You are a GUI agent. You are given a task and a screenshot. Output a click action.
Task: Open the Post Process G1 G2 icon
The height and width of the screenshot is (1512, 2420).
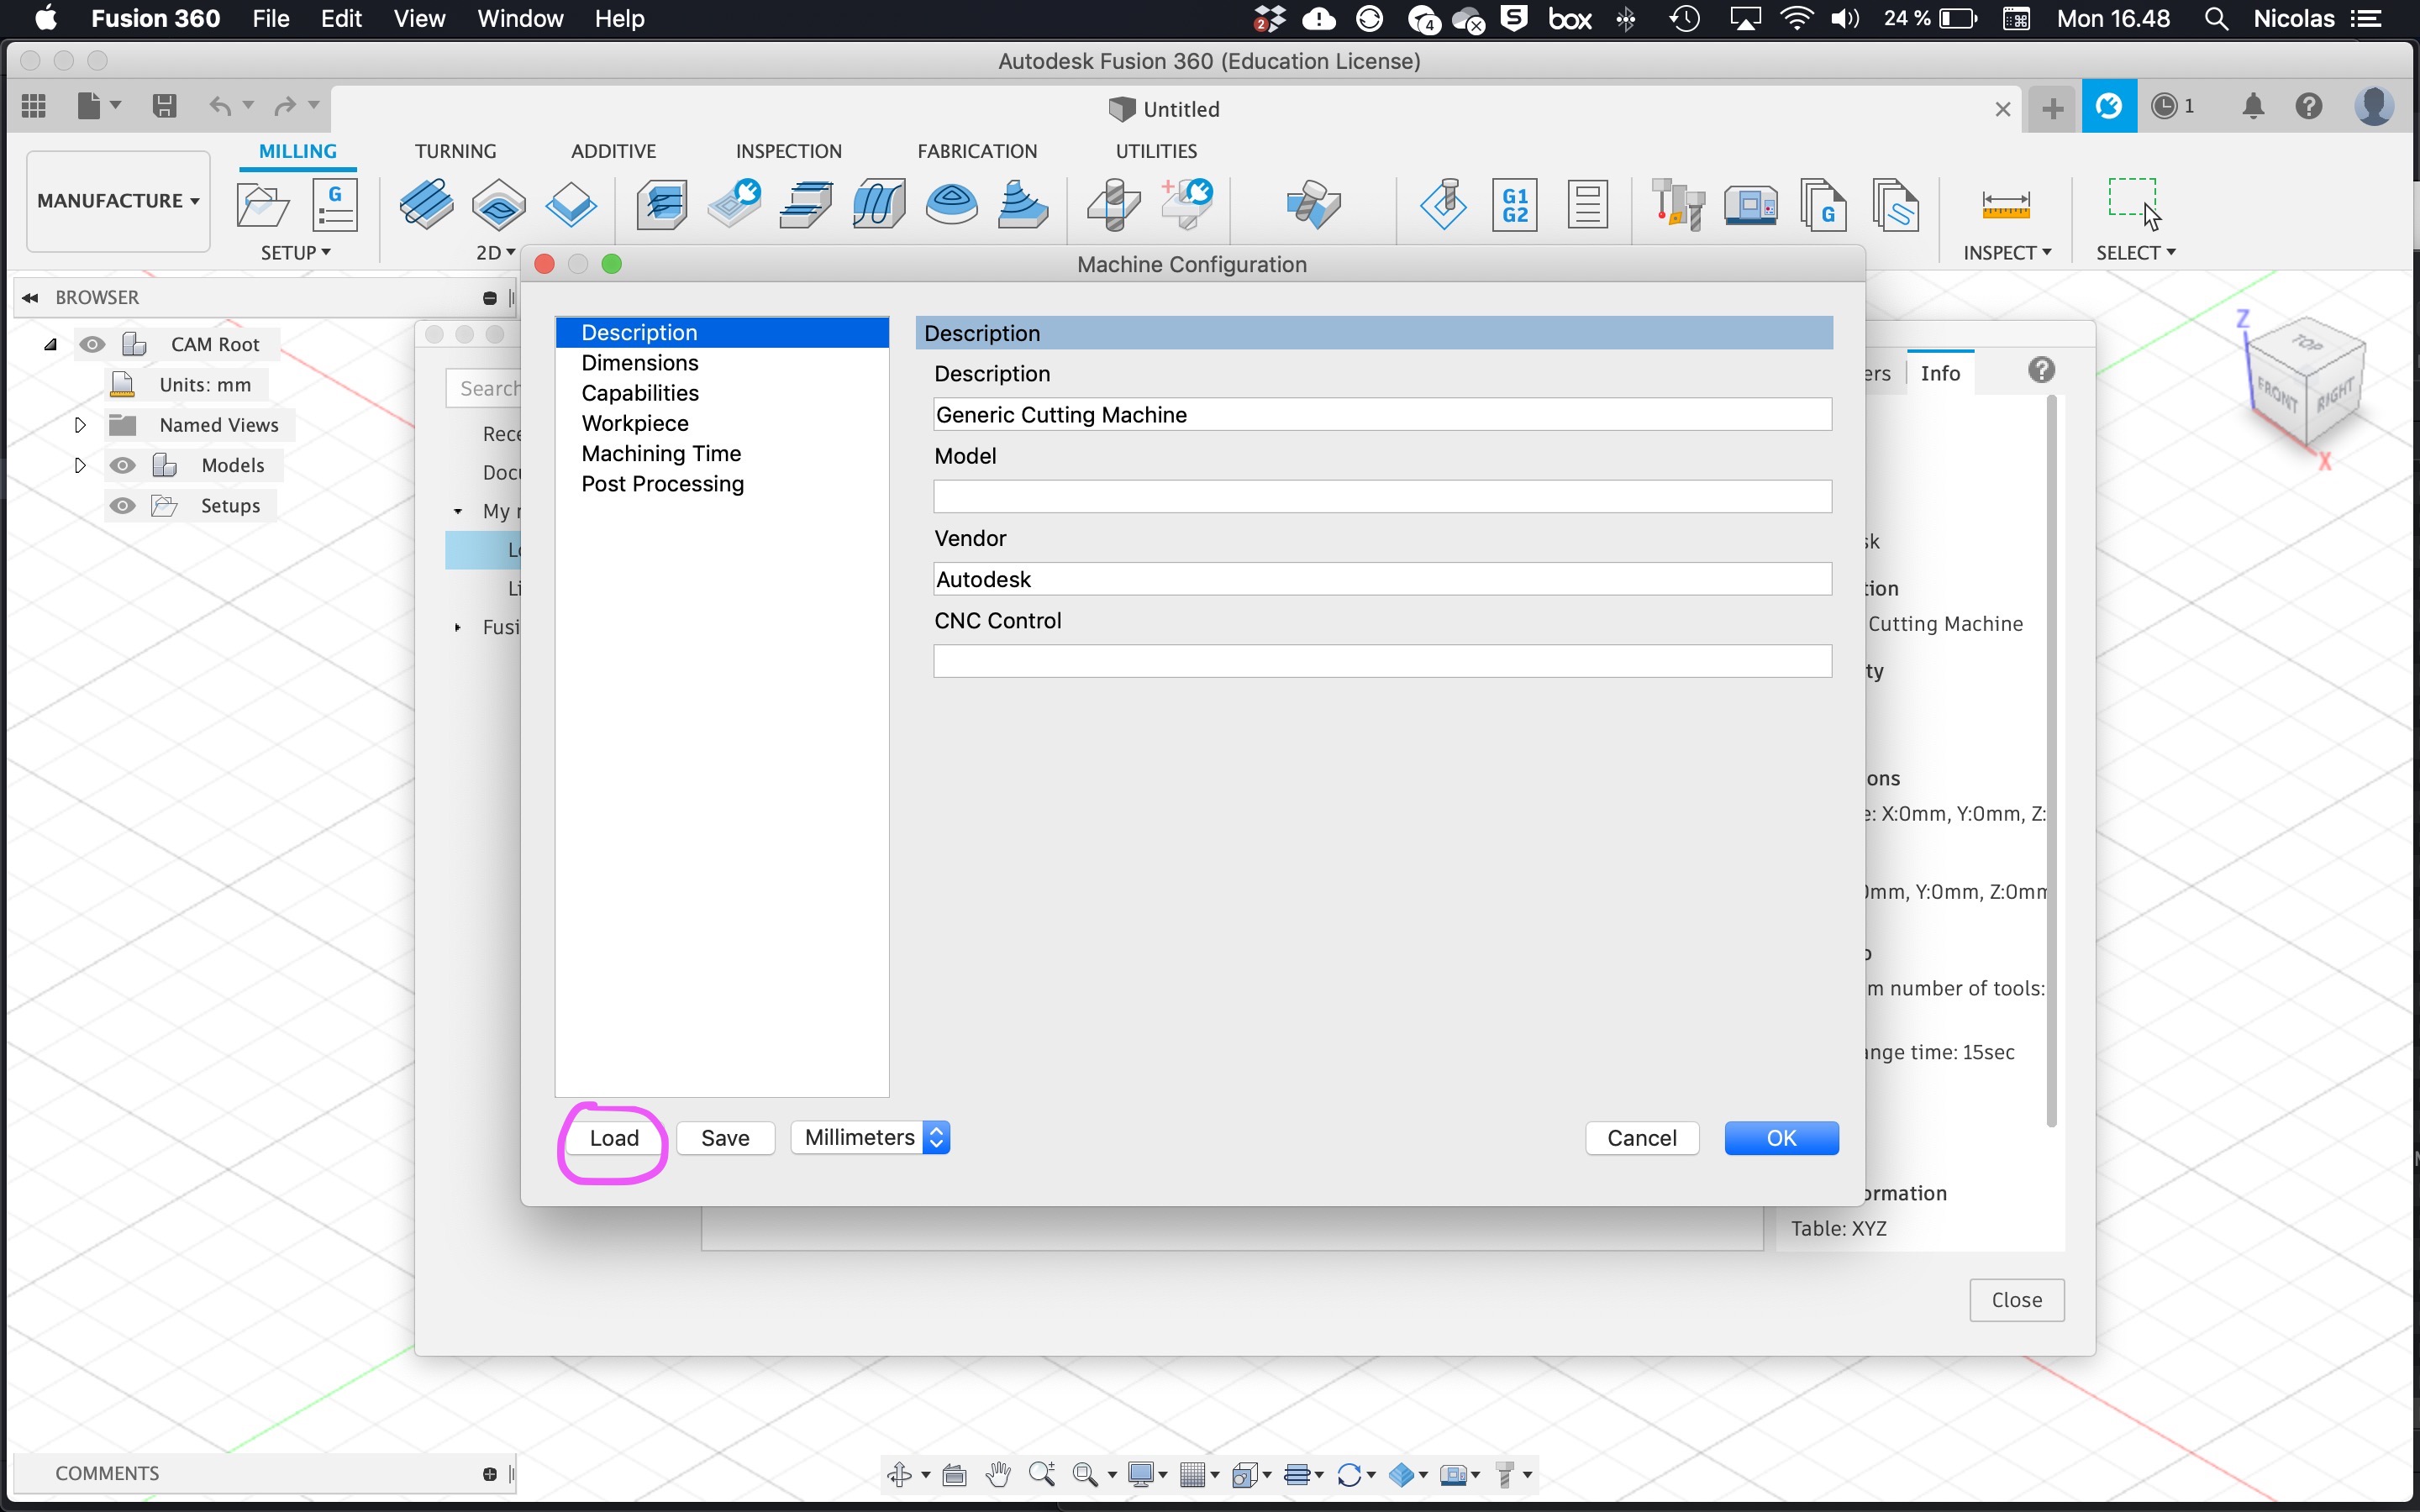[1515, 205]
